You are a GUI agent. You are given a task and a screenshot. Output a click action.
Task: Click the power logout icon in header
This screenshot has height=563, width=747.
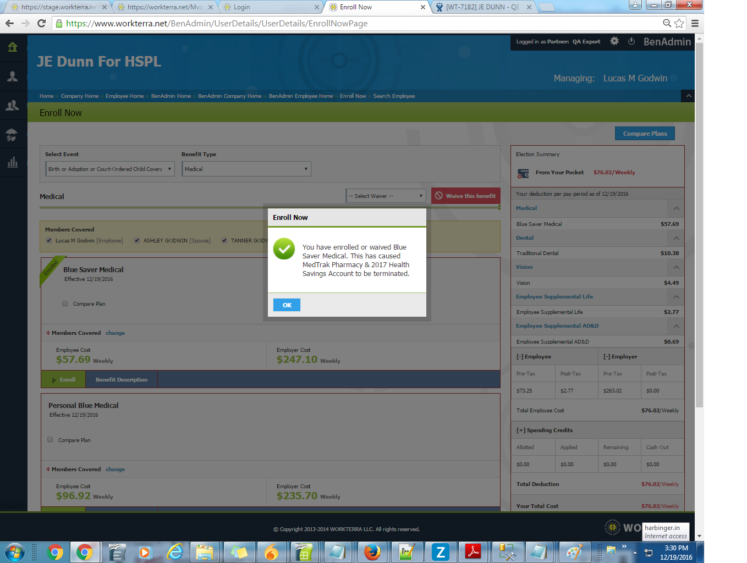coord(631,41)
